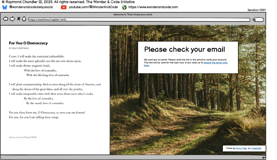Image resolution: width=277 pixels, height=160 pixels.
Task: Click the line 'For you, for you I am trilling these songs.'
Action: pos(34,117)
